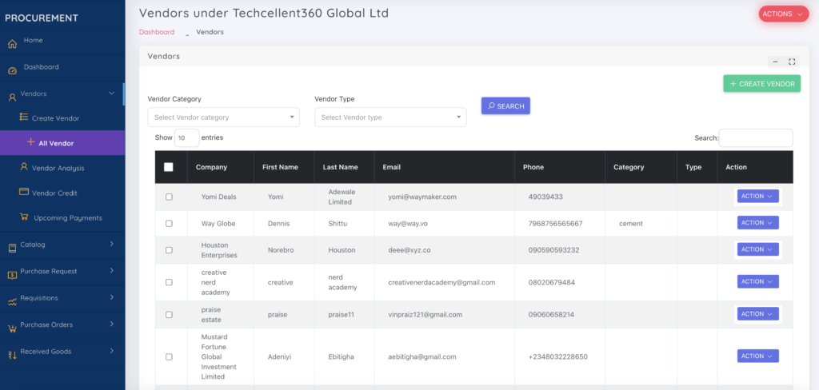Image resolution: width=819 pixels, height=390 pixels.
Task: Click the Create Vendor list icon
Action: (24, 118)
